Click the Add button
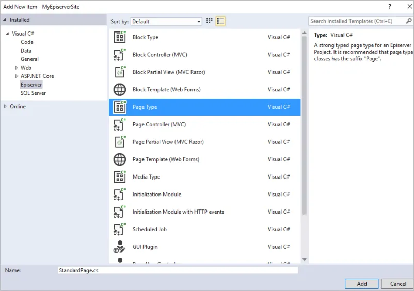Viewport: 414px width, 291px height. [362, 284]
